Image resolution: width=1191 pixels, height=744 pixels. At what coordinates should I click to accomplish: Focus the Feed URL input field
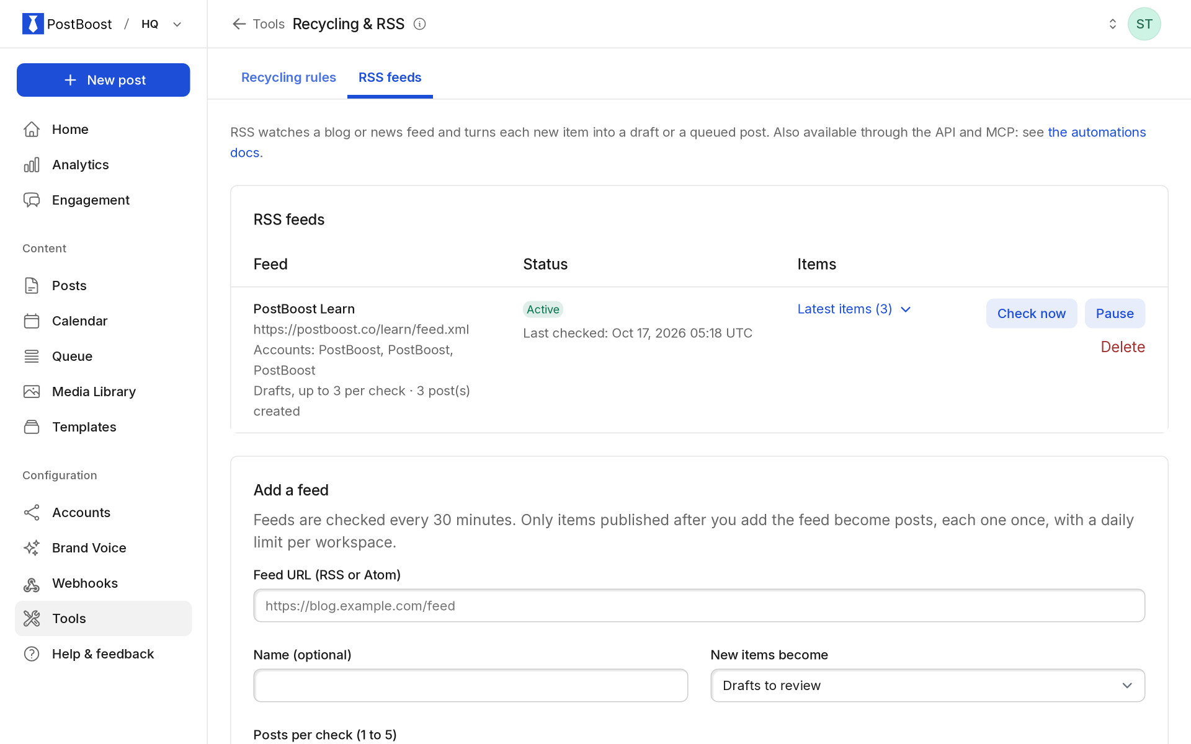click(x=699, y=606)
